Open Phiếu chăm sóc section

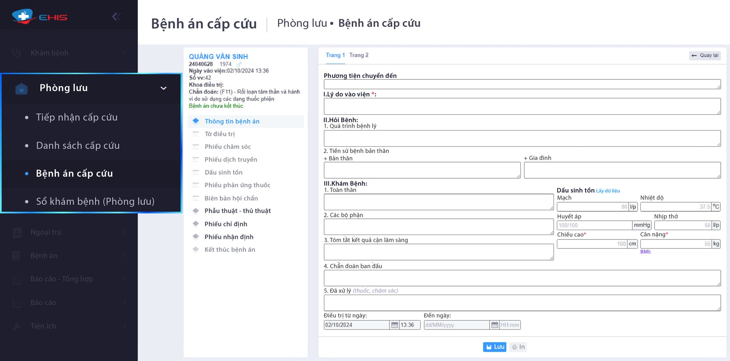pos(228,147)
